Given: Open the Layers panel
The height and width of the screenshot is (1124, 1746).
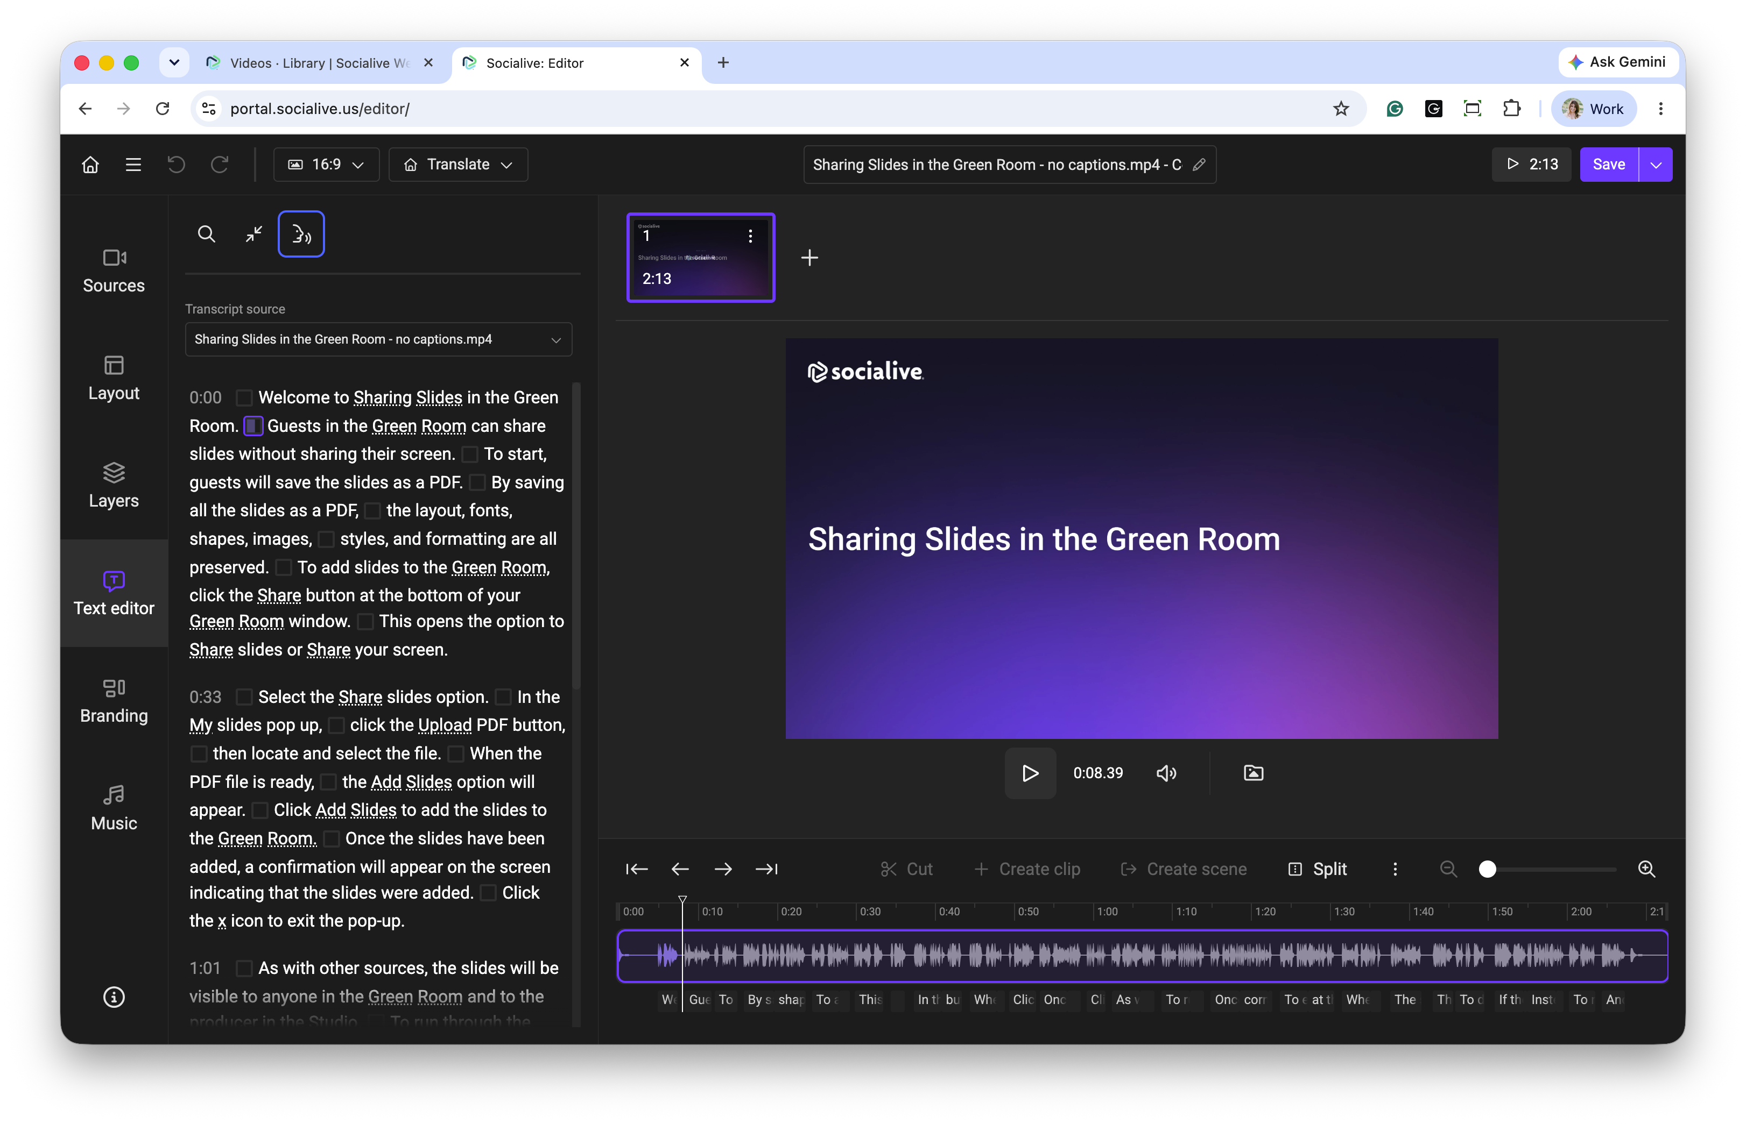Looking at the screenshot, I should (x=114, y=486).
